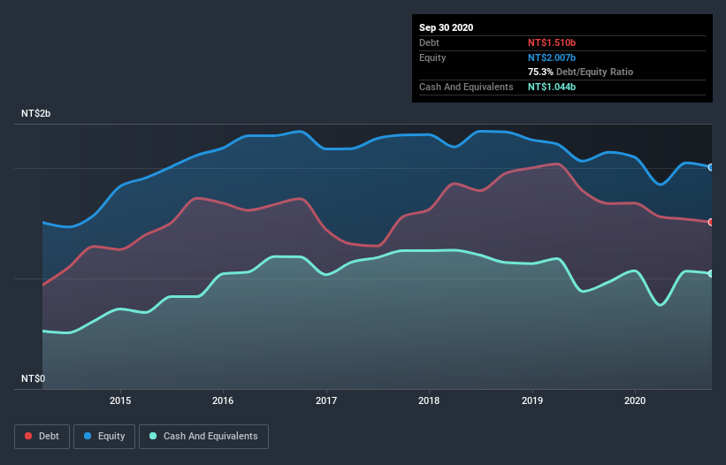Click the NT$2.007b equity value

pos(552,57)
